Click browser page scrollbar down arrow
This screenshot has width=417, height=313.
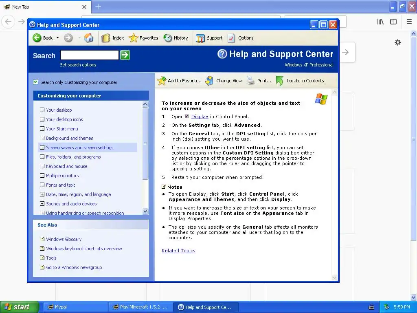[414, 297]
